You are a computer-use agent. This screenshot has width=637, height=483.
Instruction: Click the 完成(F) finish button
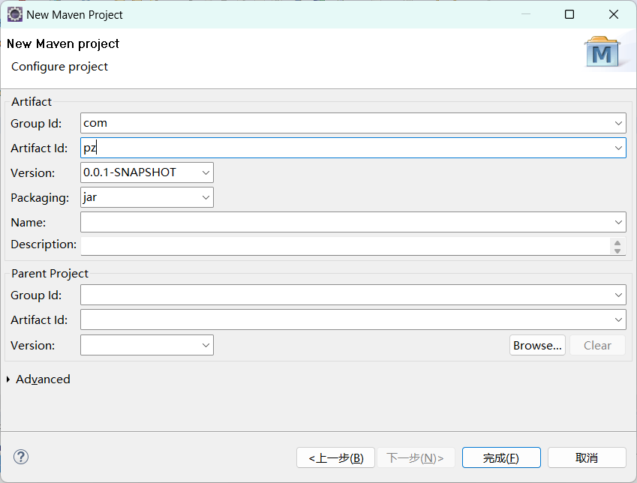coord(501,457)
